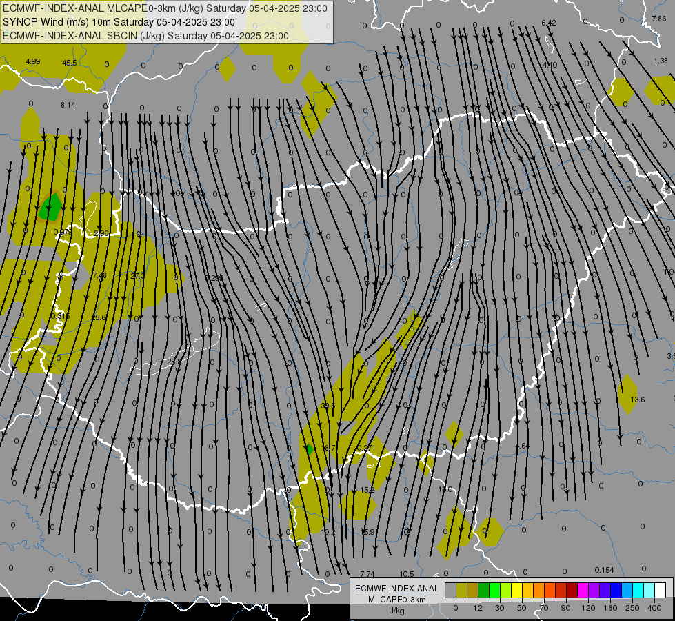Click the legend tick label 160
675x621 pixels.
click(610, 608)
